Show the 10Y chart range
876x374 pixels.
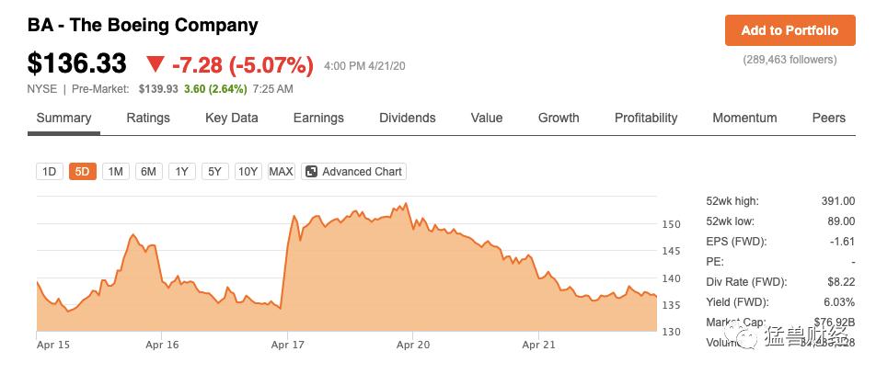[248, 172]
